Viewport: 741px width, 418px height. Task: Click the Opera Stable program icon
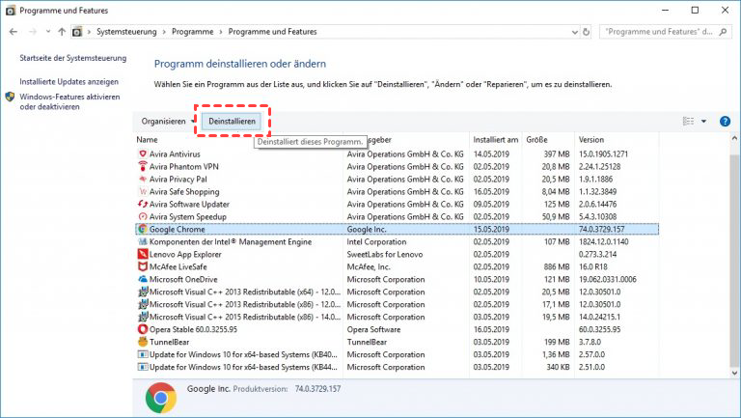point(143,329)
